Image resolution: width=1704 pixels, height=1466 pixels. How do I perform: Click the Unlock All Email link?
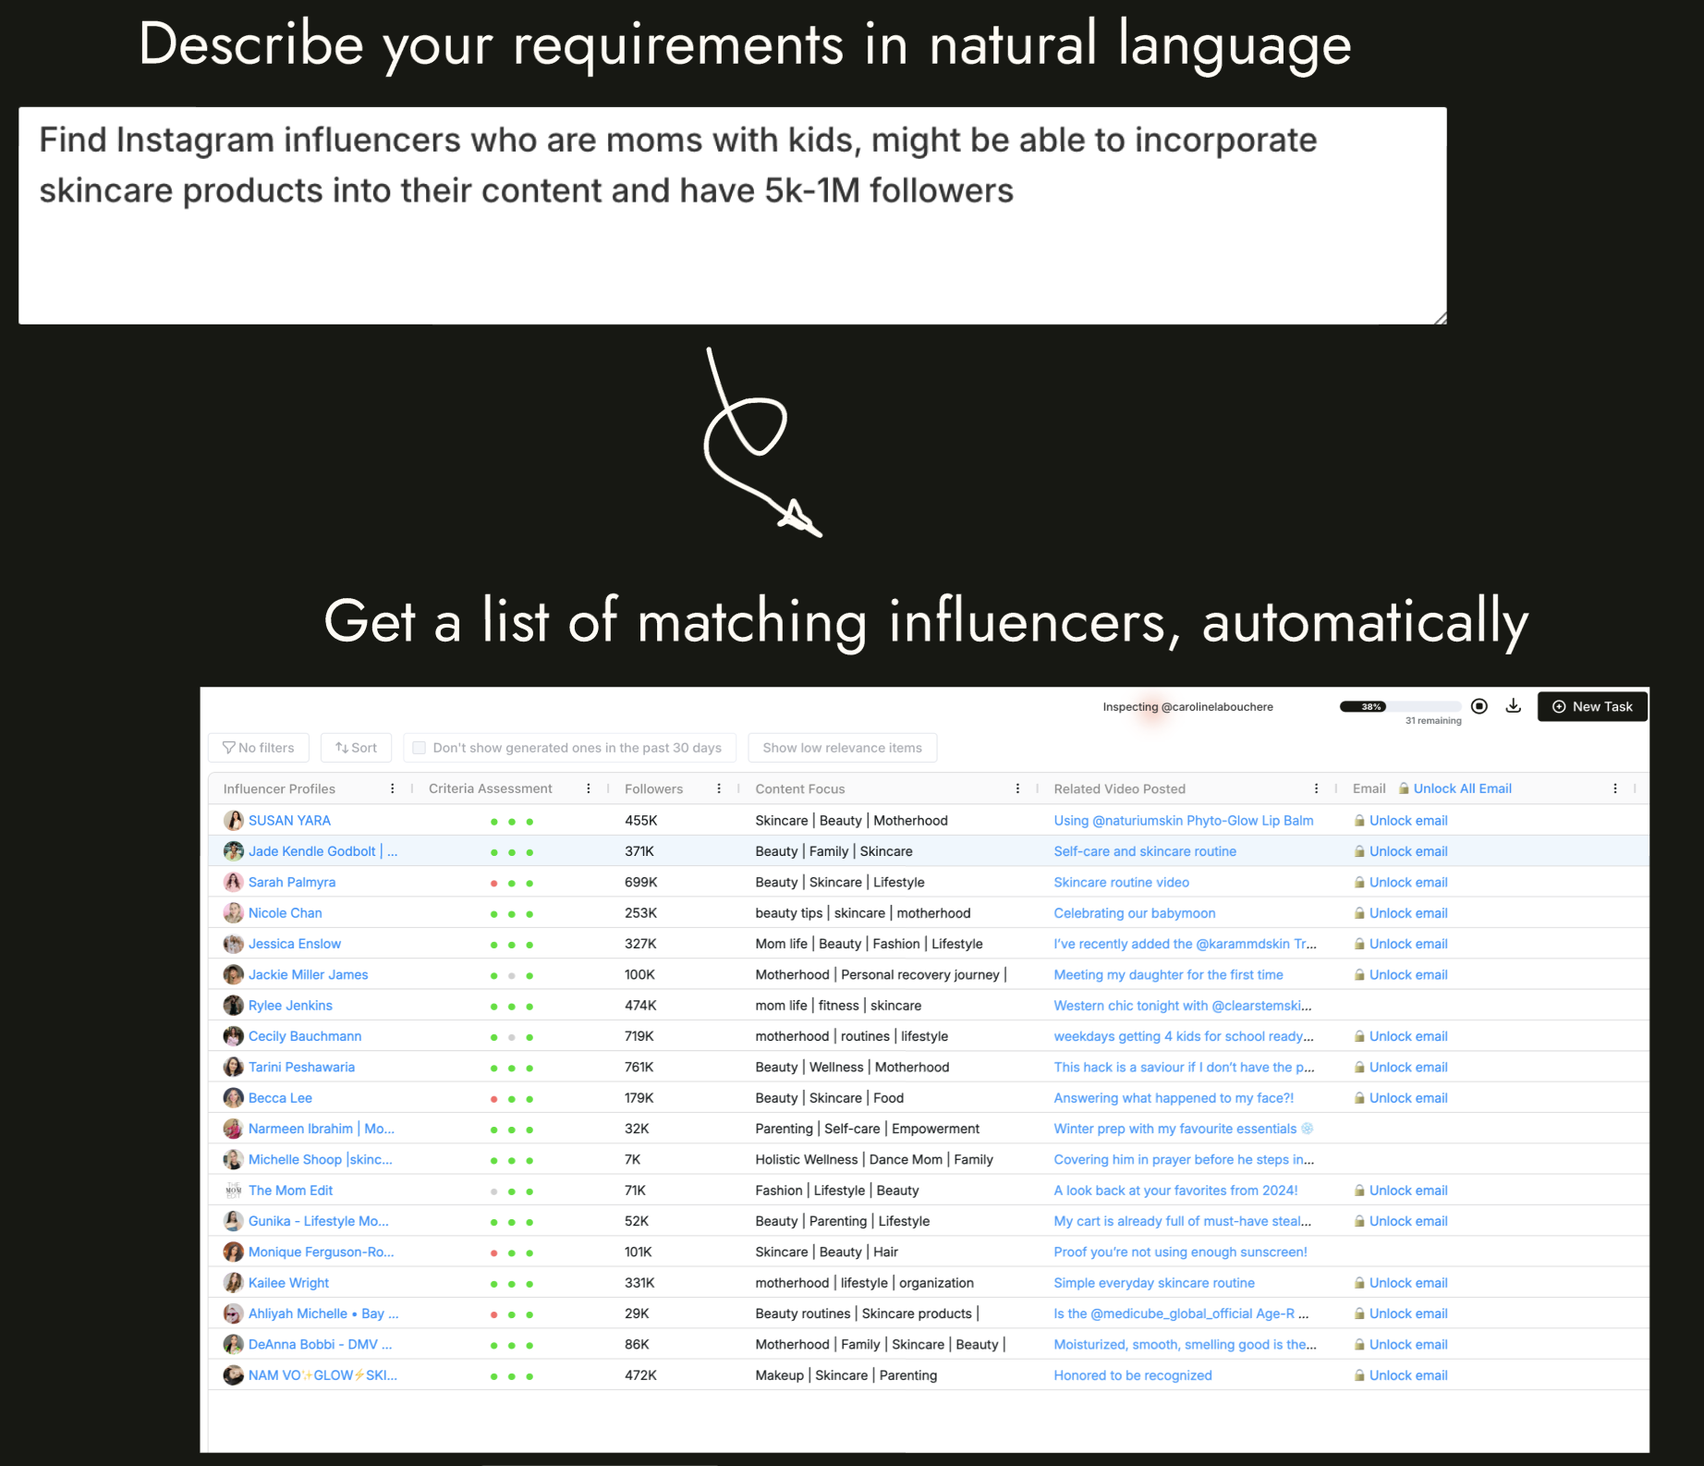(x=1463, y=788)
